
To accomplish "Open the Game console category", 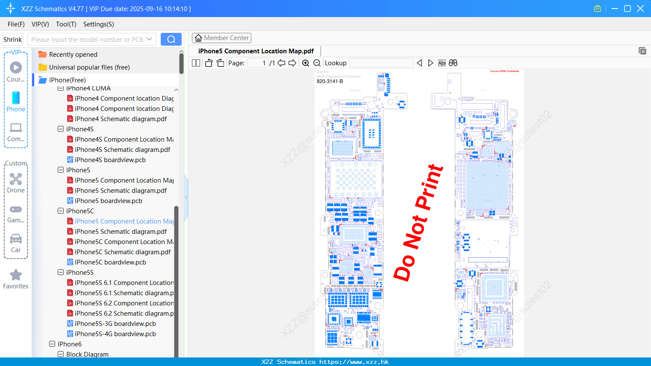I will [16, 213].
